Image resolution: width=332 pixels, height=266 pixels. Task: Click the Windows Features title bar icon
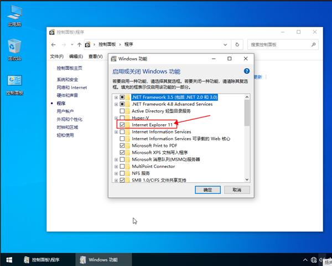click(113, 59)
